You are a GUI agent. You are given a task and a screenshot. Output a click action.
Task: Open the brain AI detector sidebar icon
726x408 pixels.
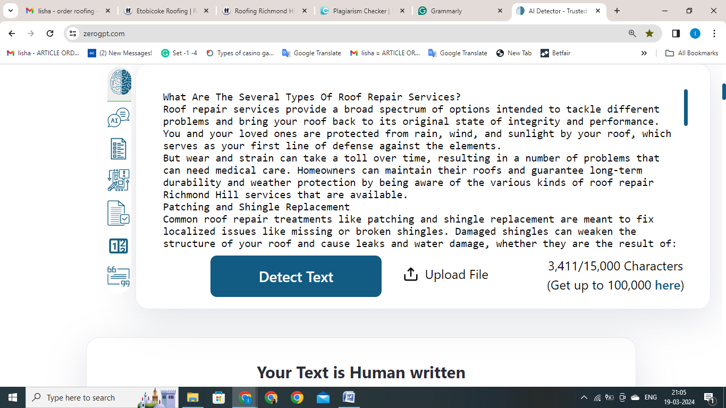pos(120,82)
